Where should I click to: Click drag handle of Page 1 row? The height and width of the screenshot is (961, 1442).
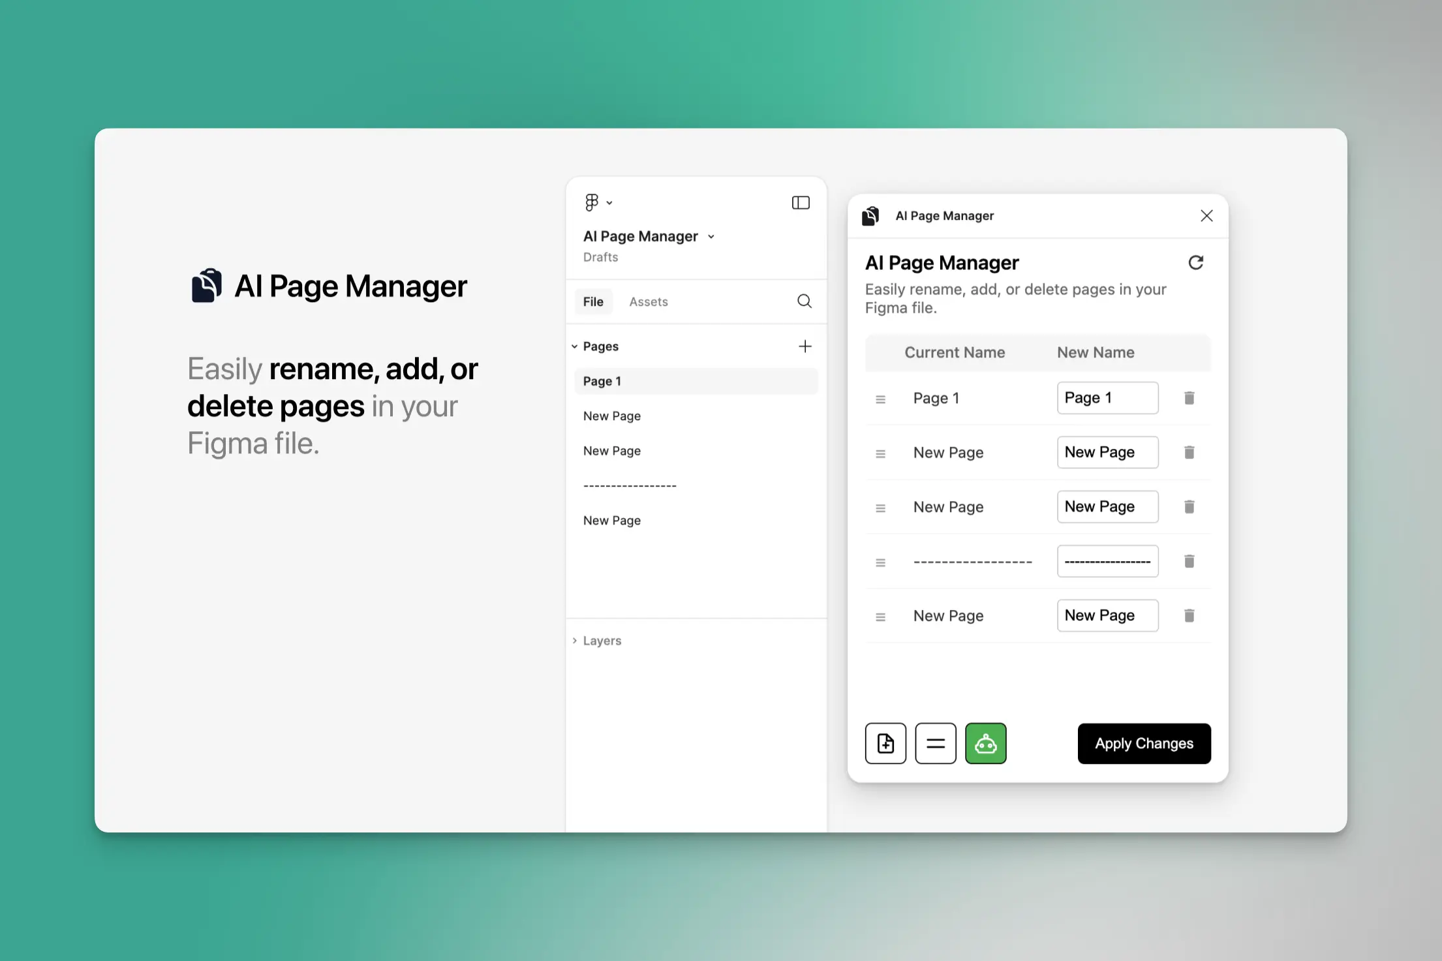880,399
